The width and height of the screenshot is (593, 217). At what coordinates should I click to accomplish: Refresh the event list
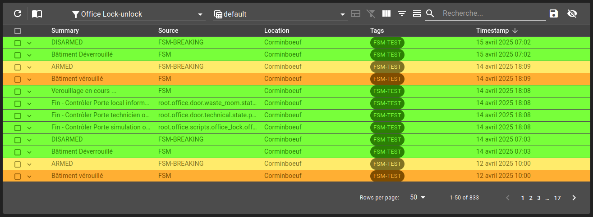click(18, 13)
